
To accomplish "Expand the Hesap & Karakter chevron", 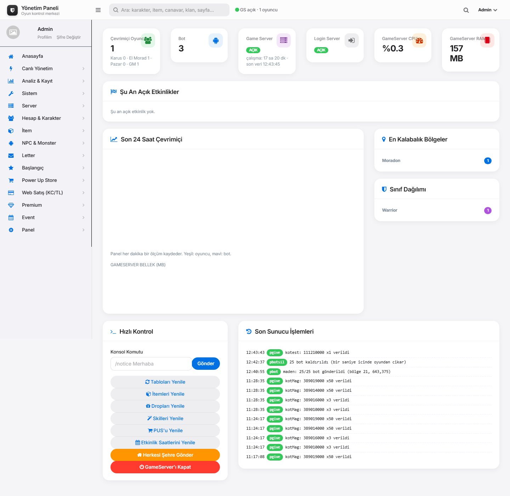I will pos(84,118).
